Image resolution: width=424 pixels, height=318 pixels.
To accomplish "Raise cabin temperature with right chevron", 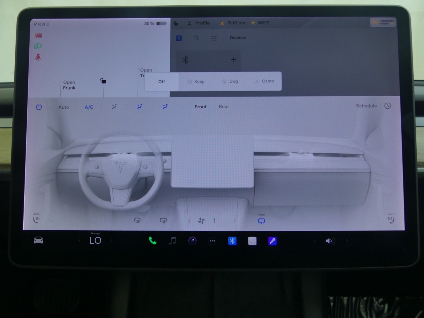I will coord(111,241).
